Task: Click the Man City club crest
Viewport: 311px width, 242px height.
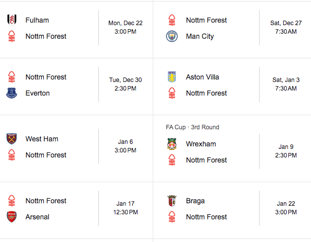Action: pos(172,36)
